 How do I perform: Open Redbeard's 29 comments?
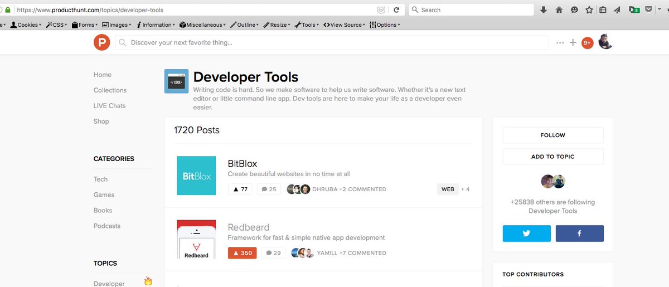click(273, 253)
